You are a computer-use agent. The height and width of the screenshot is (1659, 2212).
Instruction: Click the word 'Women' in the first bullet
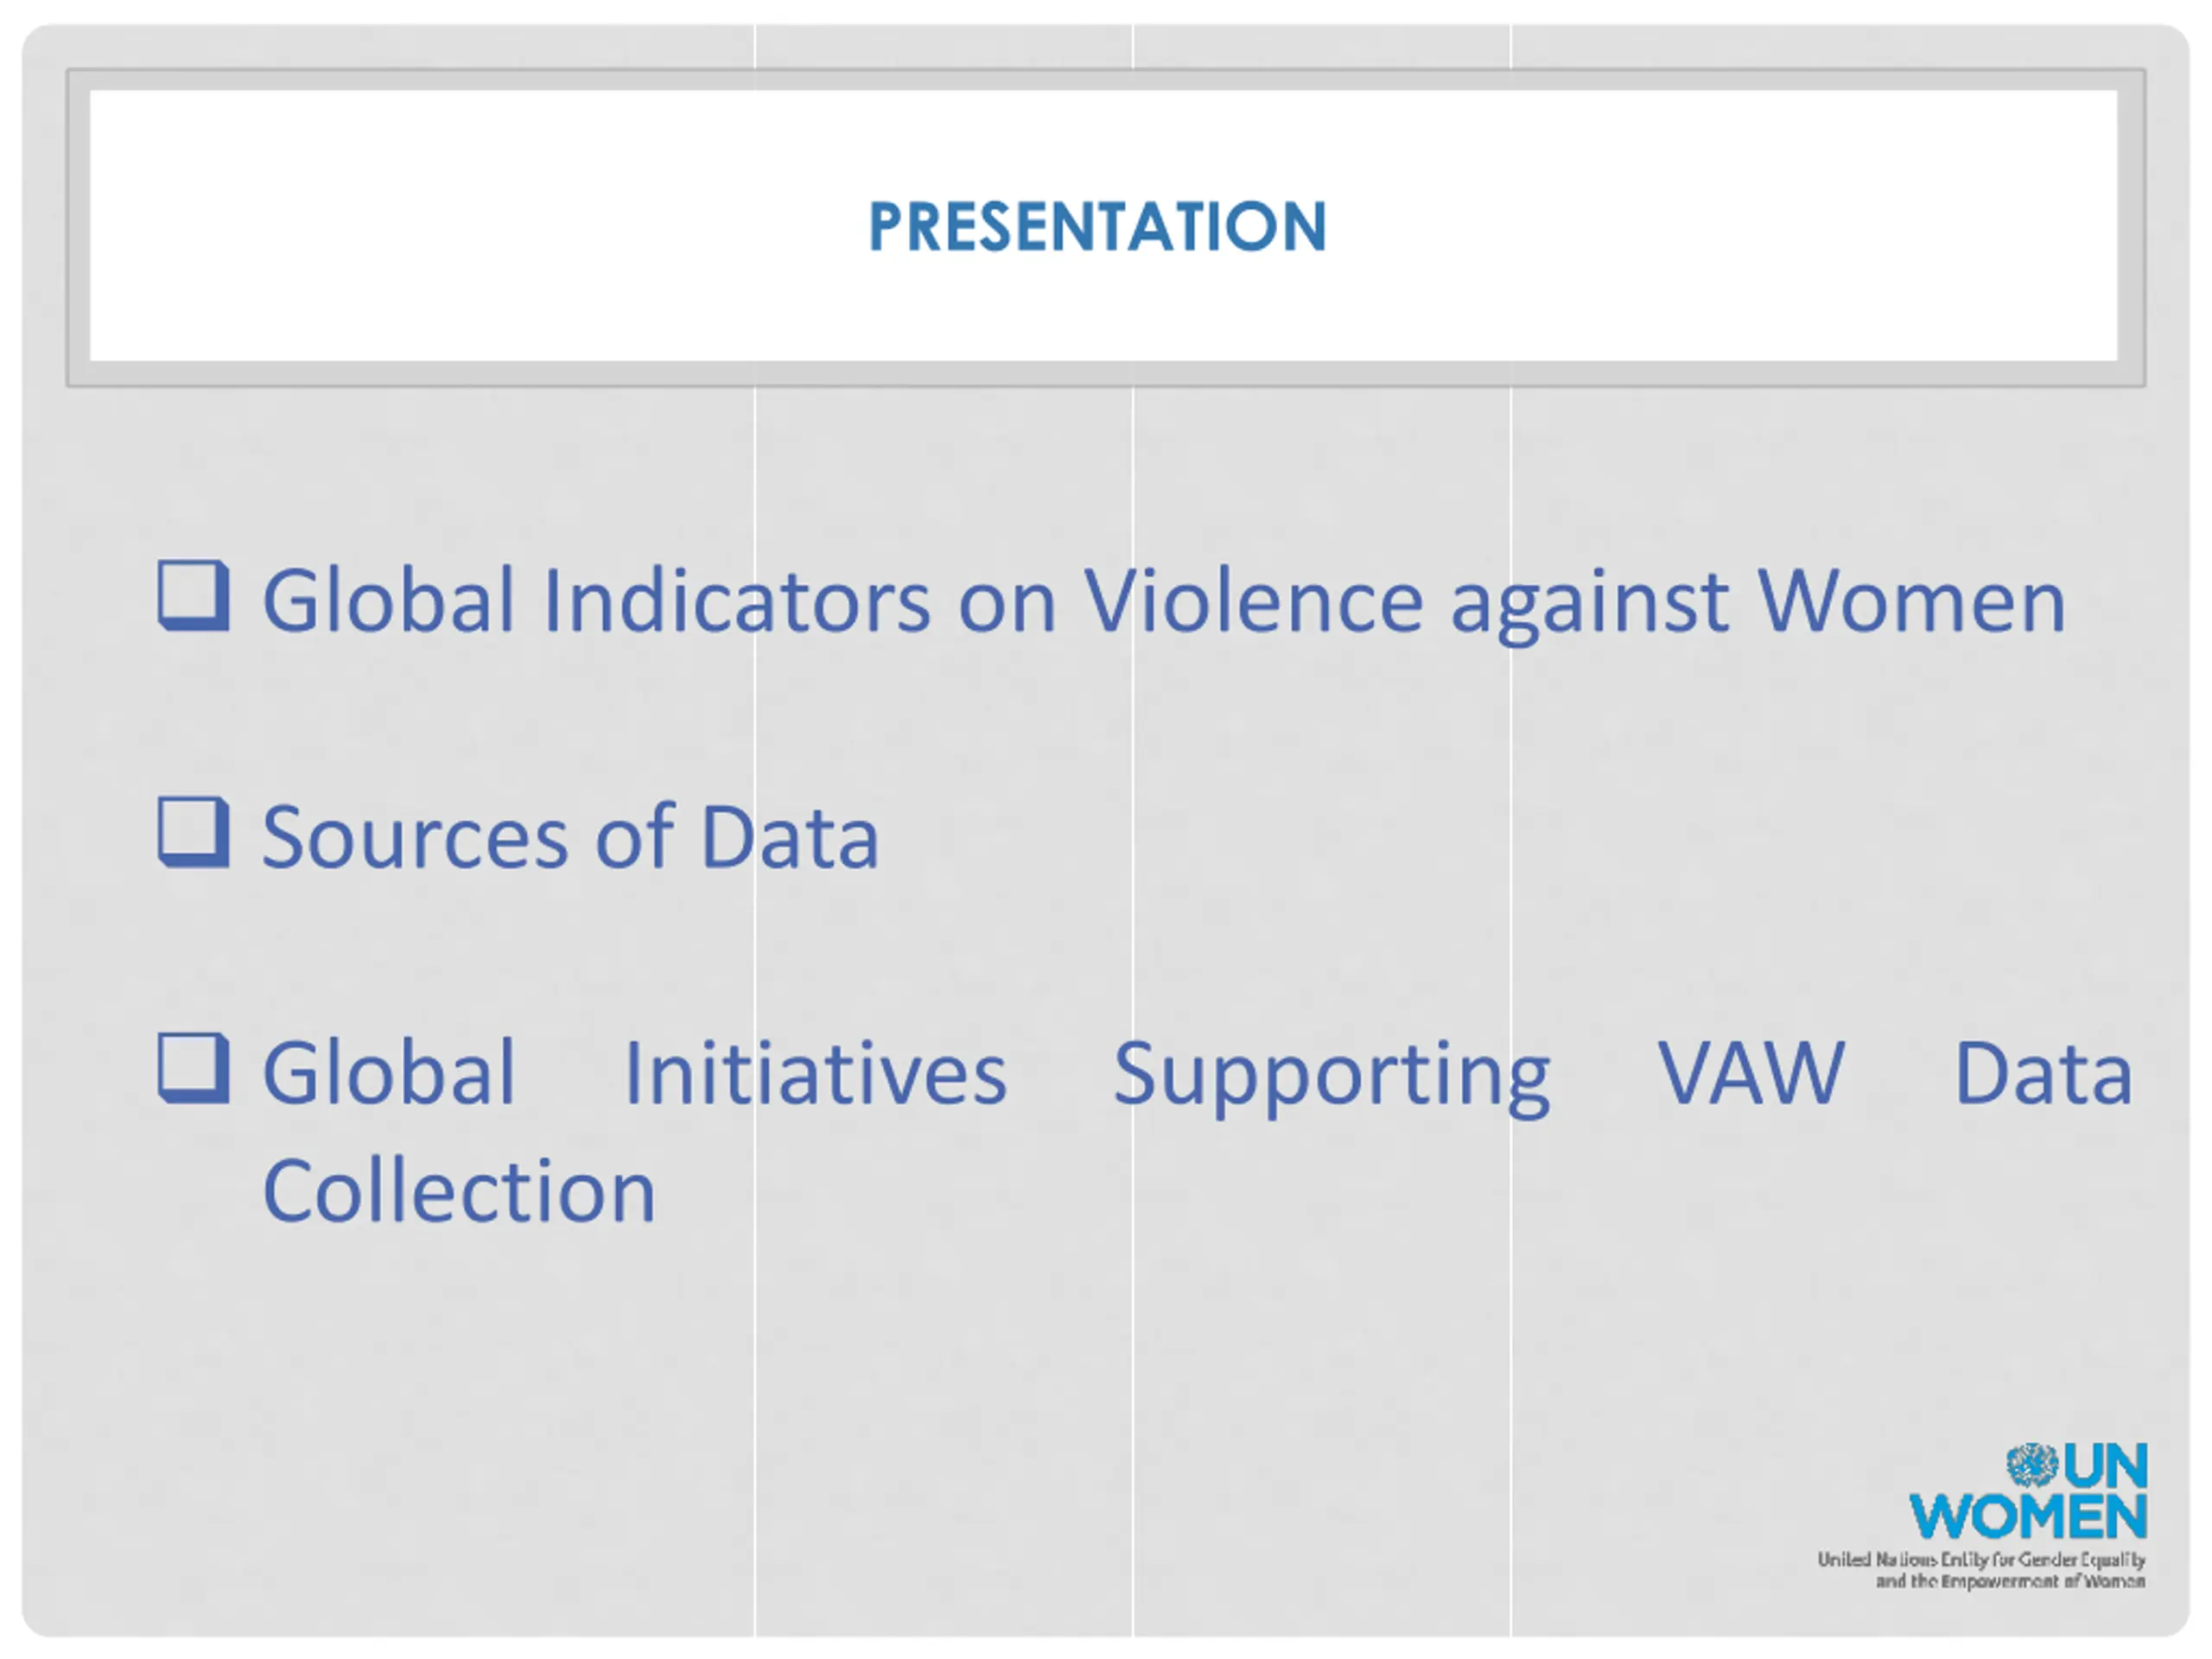tap(1911, 602)
